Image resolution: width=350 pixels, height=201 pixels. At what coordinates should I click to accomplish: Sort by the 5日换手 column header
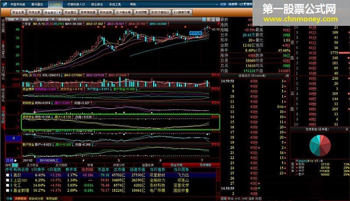coord(38,169)
